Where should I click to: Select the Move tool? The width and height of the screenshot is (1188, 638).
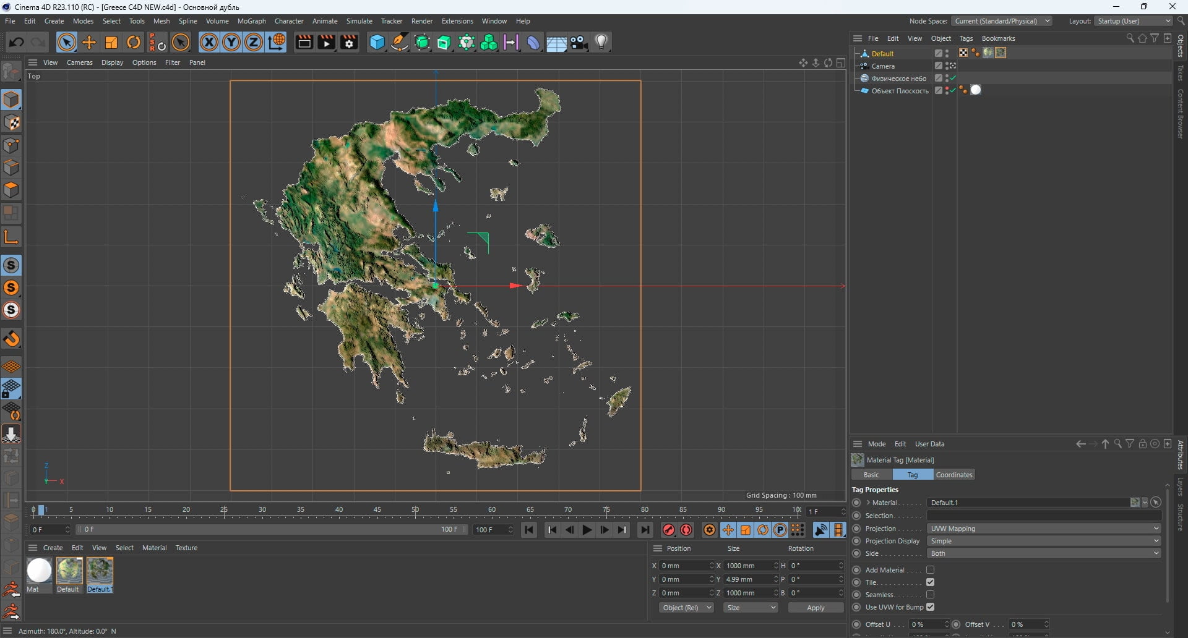(89, 42)
